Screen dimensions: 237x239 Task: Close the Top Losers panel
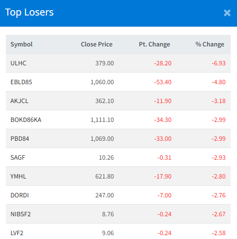227,13
